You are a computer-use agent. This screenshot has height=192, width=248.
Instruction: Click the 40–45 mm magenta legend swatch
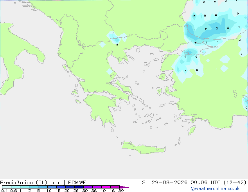106,187
